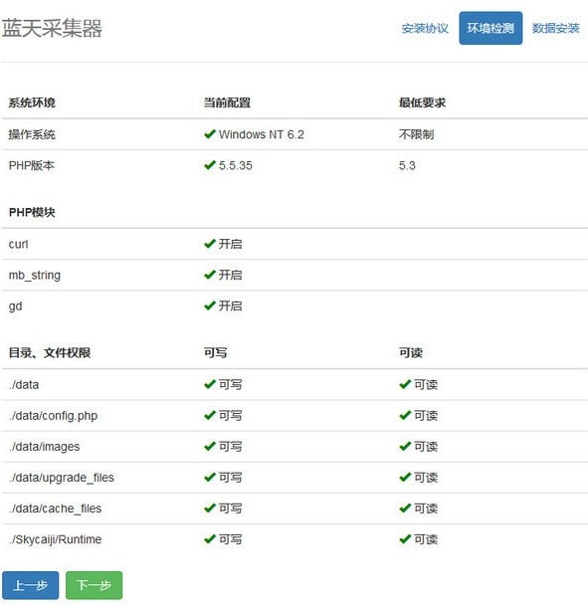Image resolution: width=588 pixels, height=607 pixels.
Task: Click the readable checkmark for ./data/config.php
Action: click(x=405, y=415)
